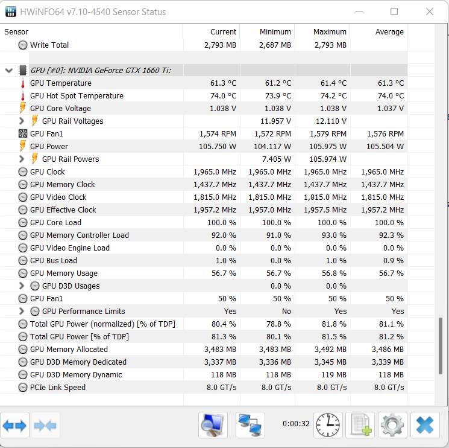Click the Sensor column header

pyautogui.click(x=92, y=31)
